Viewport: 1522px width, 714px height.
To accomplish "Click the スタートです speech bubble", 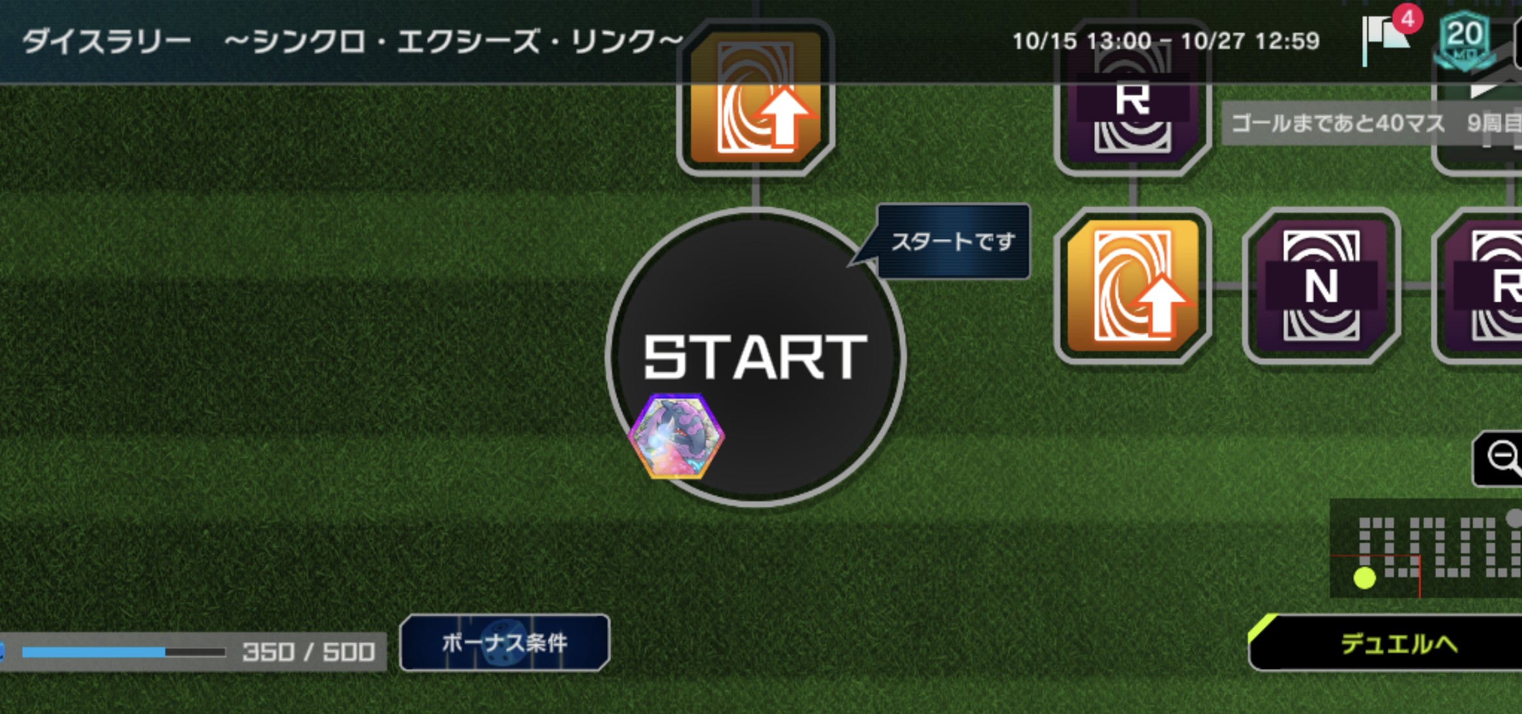I will pyautogui.click(x=953, y=242).
